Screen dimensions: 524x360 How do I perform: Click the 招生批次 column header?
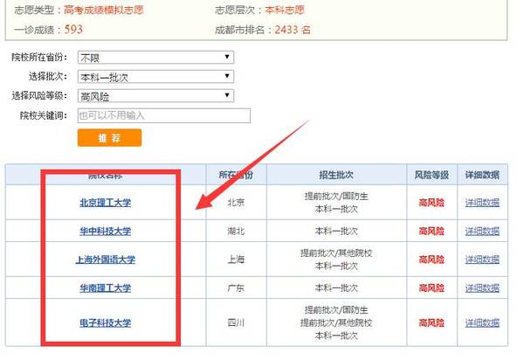336,175
